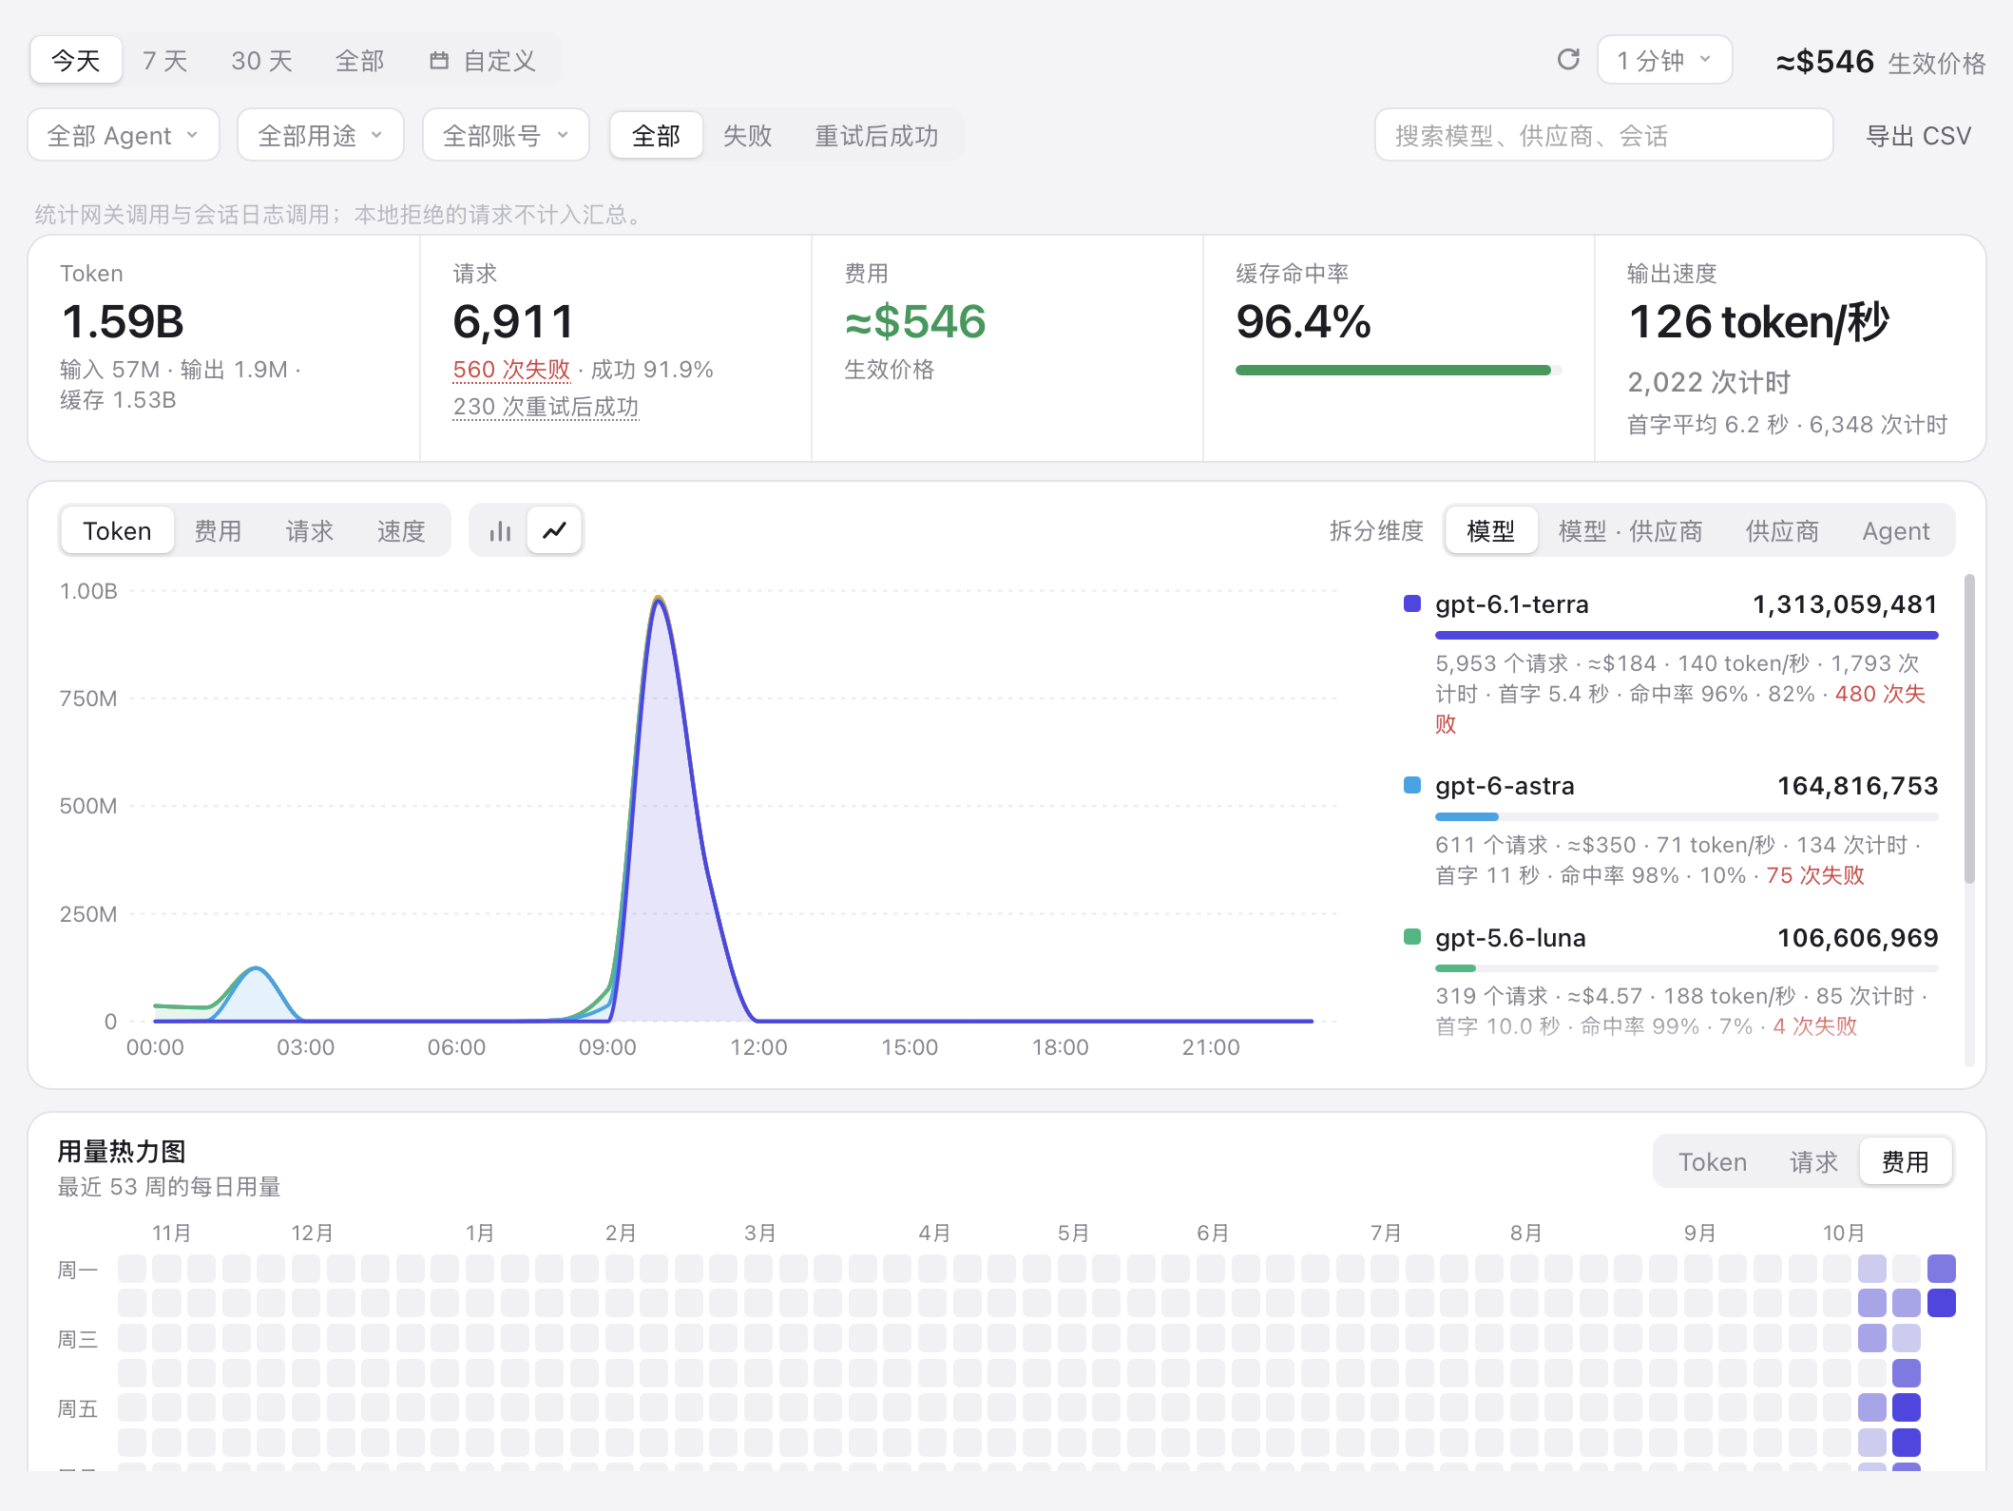Image resolution: width=2013 pixels, height=1511 pixels.
Task: Expand the 1 分钟 interval dropdown
Action: tap(1664, 60)
